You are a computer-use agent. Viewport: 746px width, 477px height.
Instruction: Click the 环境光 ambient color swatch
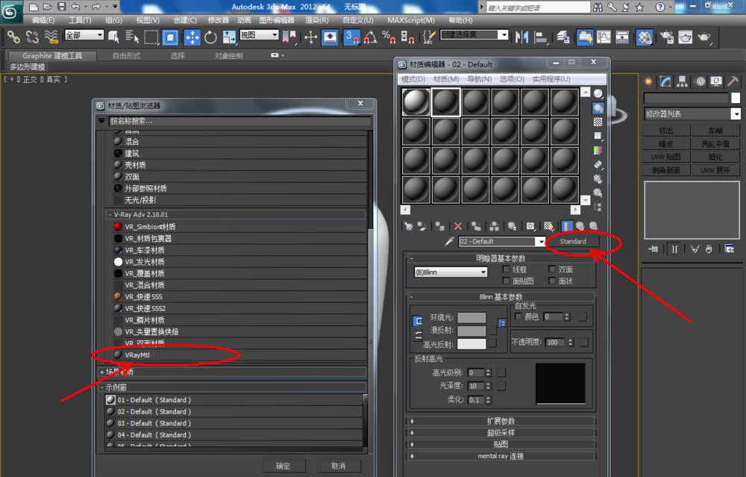tap(471, 317)
